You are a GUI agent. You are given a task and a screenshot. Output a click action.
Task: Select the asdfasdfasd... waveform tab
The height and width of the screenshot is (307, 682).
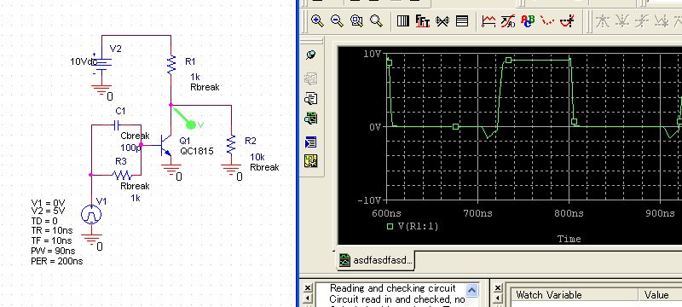[x=376, y=260]
